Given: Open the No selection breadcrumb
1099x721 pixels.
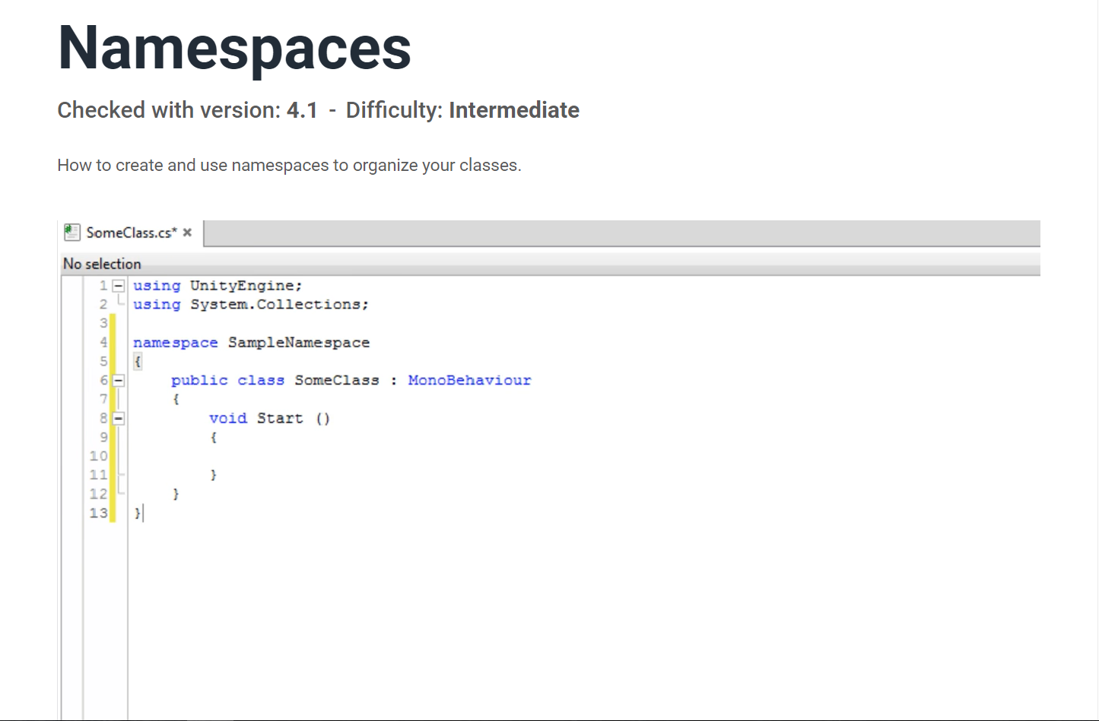Looking at the screenshot, I should 102,264.
